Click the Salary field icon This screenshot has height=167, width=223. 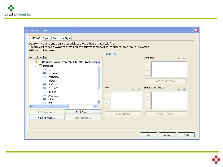coord(45,99)
